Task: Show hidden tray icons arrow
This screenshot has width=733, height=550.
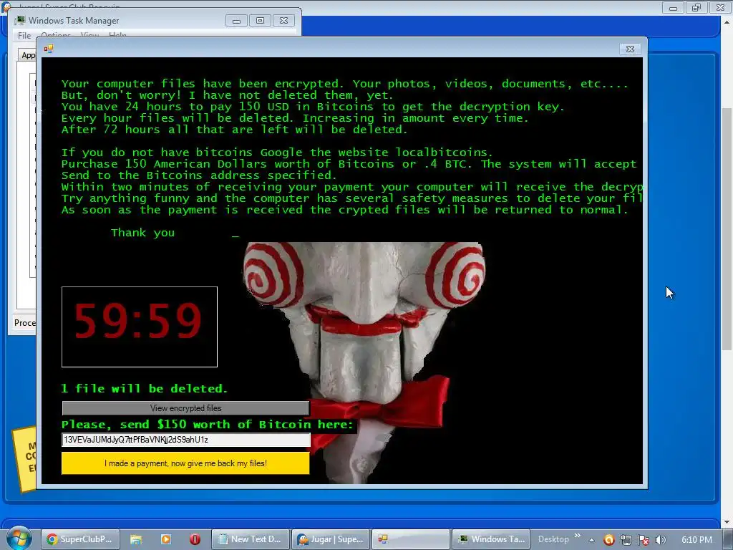Action: tap(591, 540)
